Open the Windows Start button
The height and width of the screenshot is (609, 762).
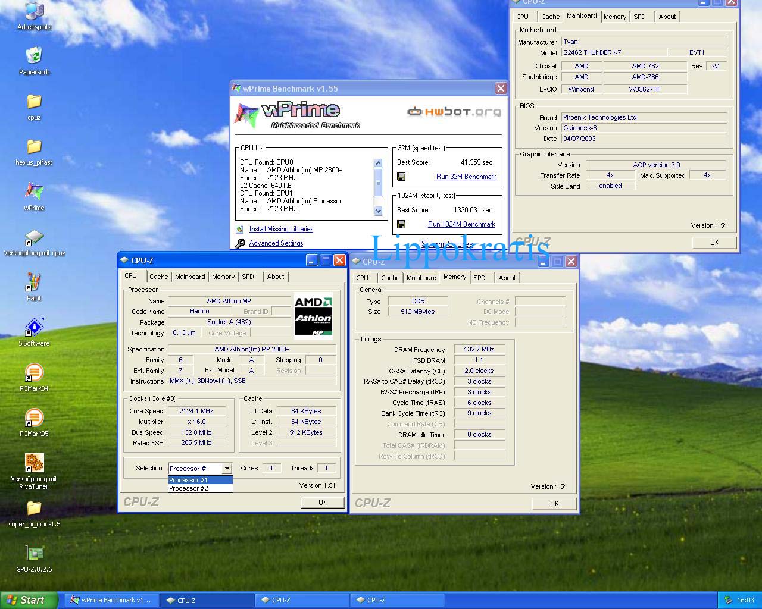pos(29,600)
